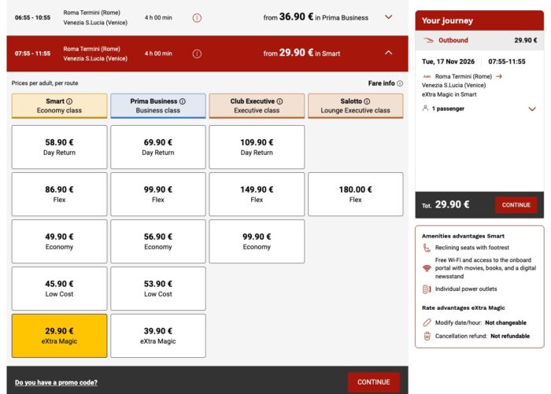Viewport: 551px width, 394px height.
Task: Choose Prima Business Flex 99.90 € fare
Action: [x=158, y=194]
